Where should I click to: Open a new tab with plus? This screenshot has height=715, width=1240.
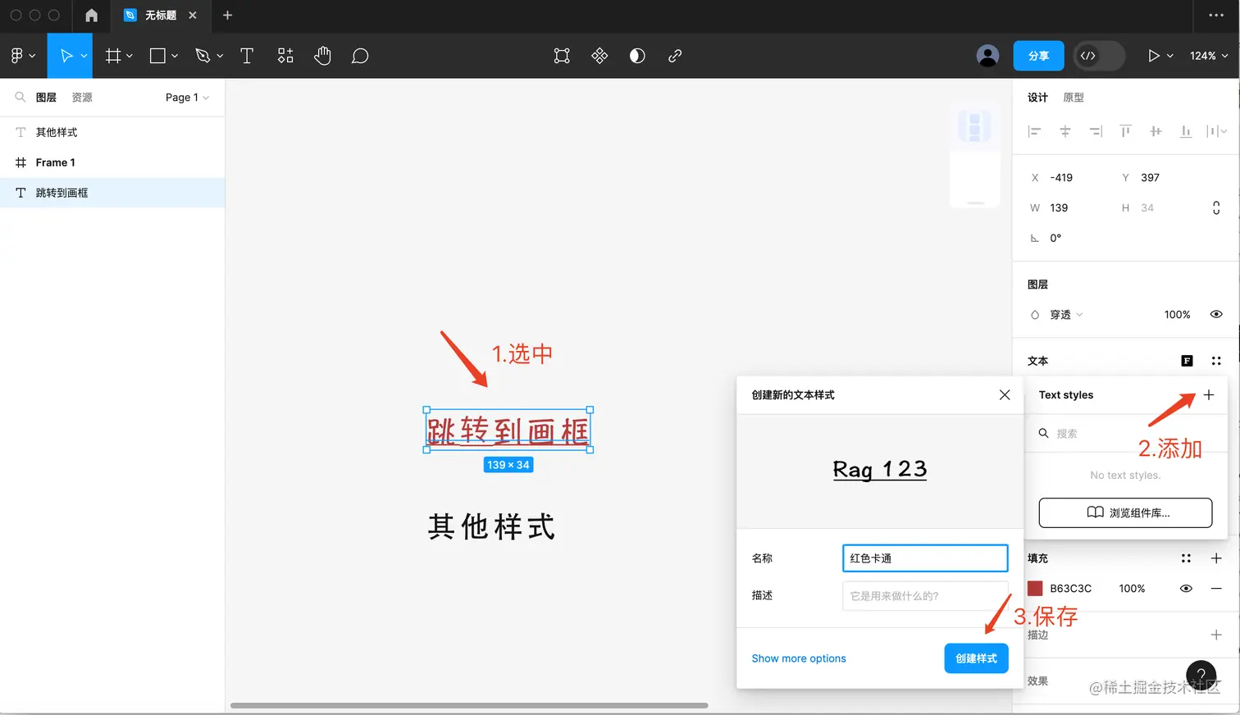227,16
